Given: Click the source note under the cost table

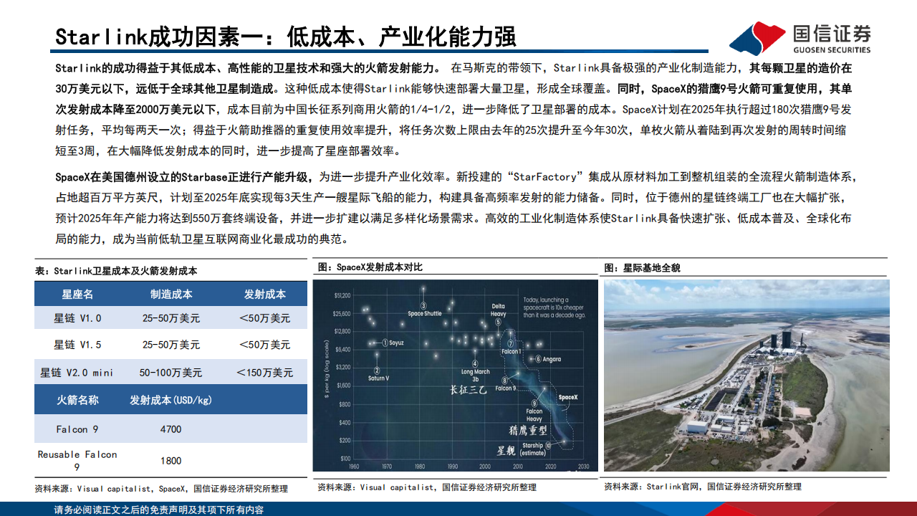Looking at the screenshot, I should point(161,489).
